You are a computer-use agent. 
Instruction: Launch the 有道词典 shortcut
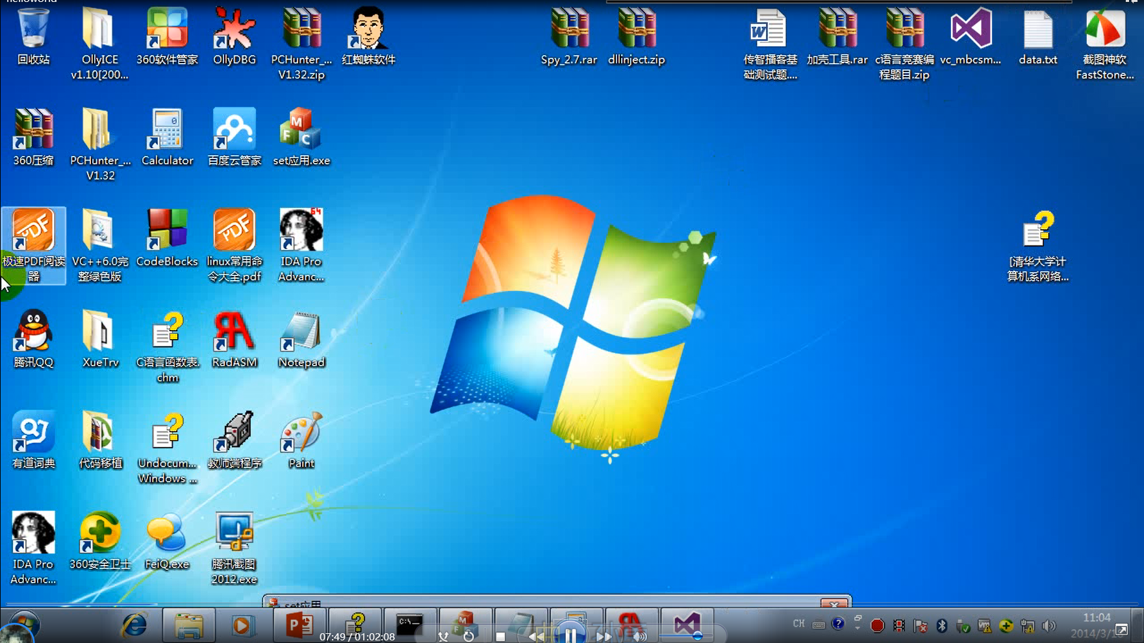click(33, 440)
